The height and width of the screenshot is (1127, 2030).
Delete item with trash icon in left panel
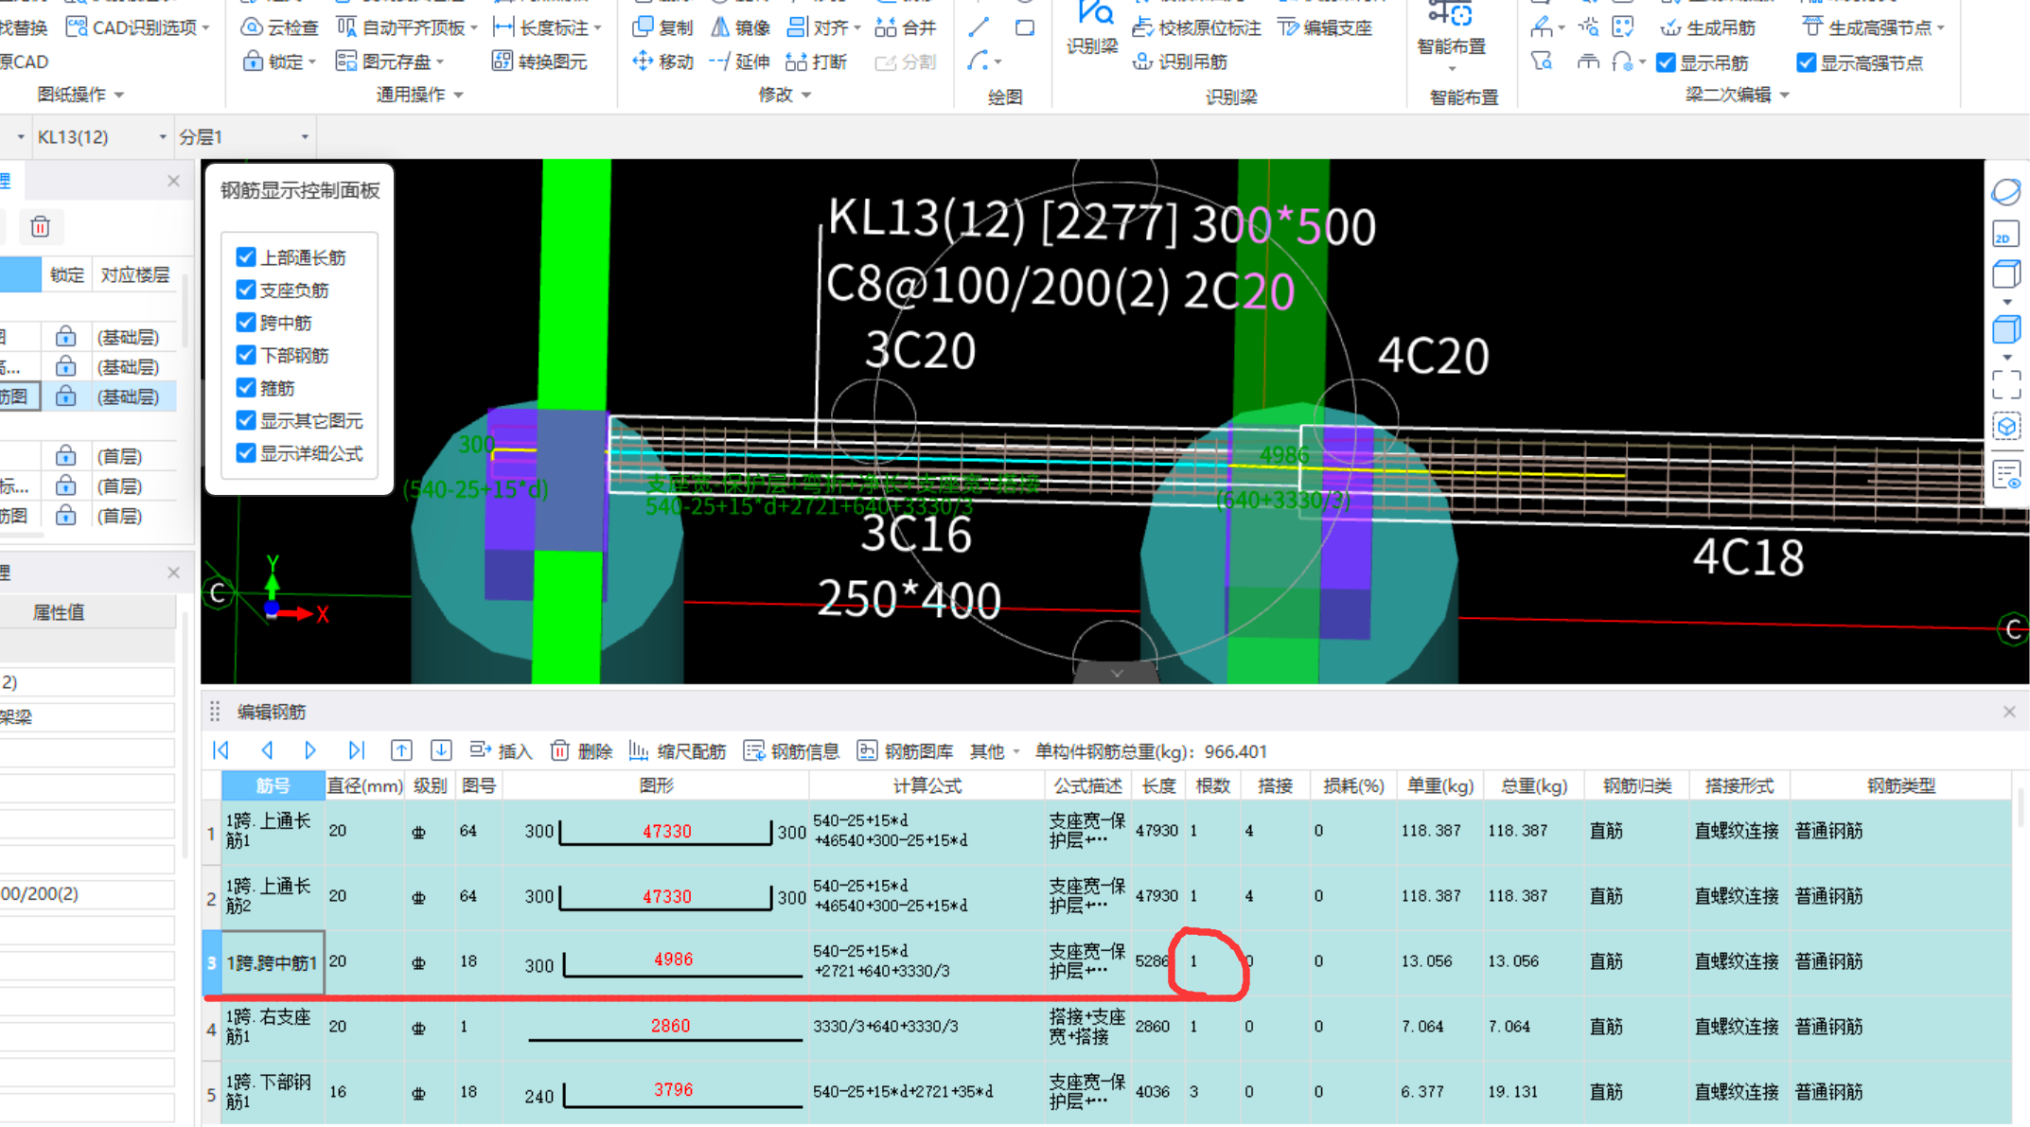coord(40,227)
